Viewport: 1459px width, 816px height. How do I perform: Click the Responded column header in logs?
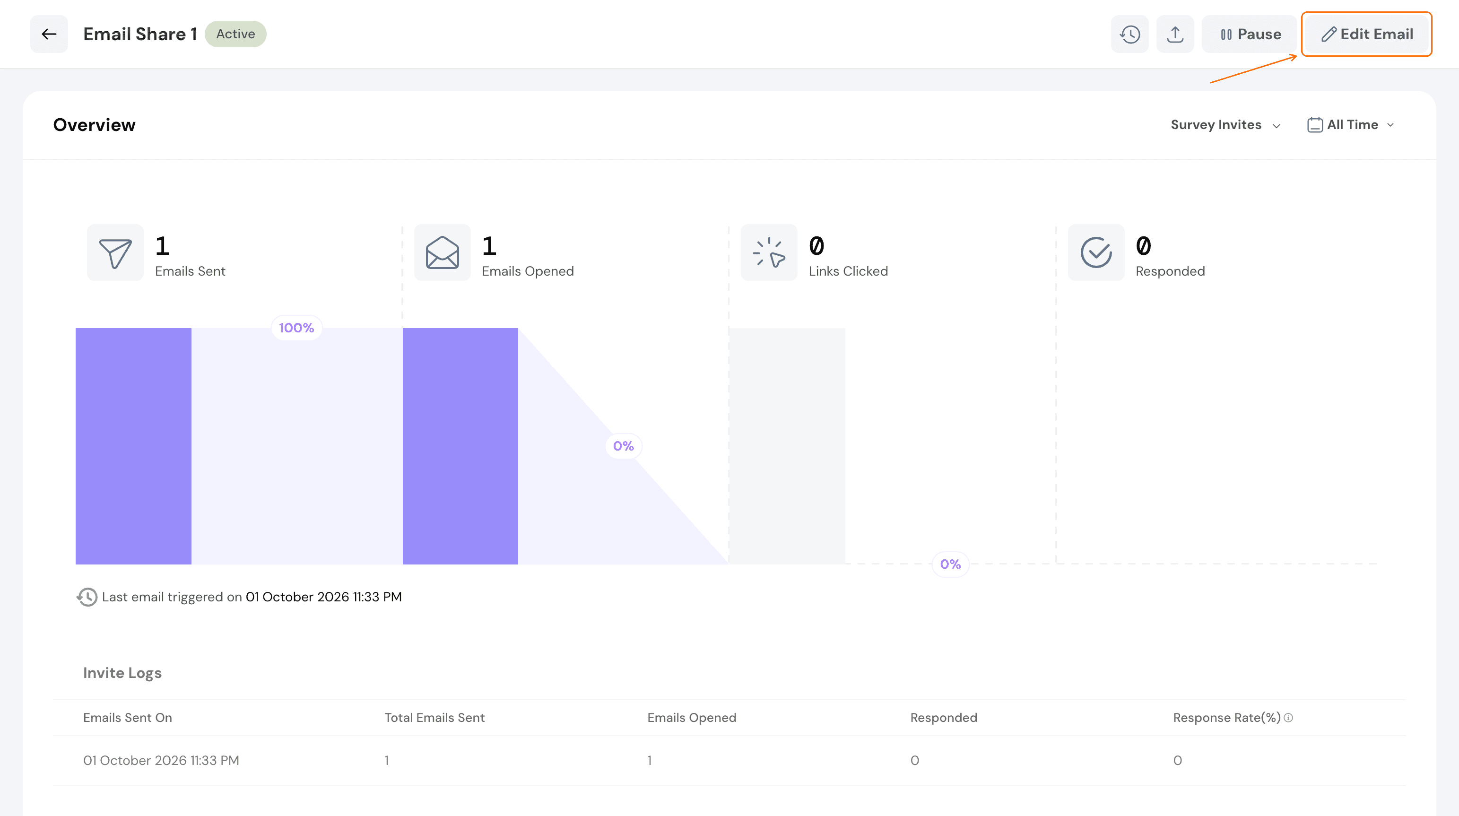tap(944, 718)
